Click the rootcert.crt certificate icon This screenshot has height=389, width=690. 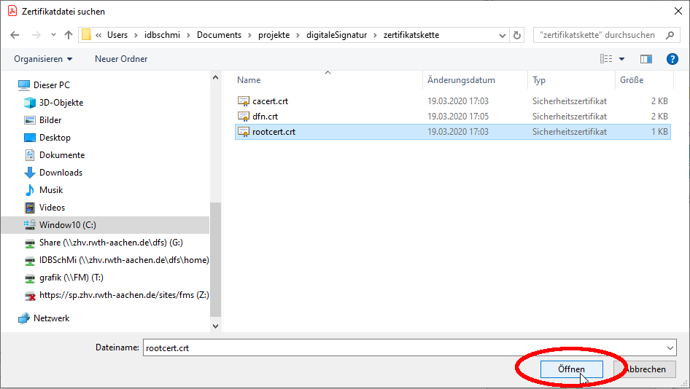(244, 132)
